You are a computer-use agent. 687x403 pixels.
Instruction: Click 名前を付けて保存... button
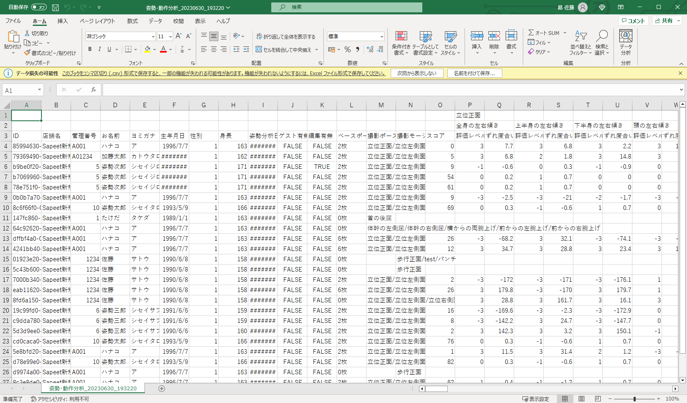click(474, 73)
